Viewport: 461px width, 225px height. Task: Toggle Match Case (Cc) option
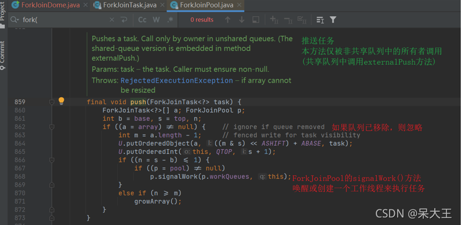pos(142,20)
